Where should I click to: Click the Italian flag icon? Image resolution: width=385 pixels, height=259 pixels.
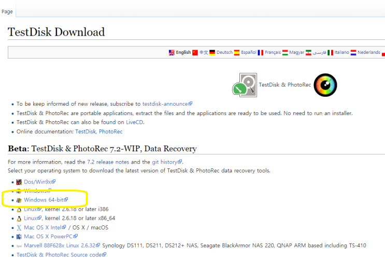(x=330, y=52)
